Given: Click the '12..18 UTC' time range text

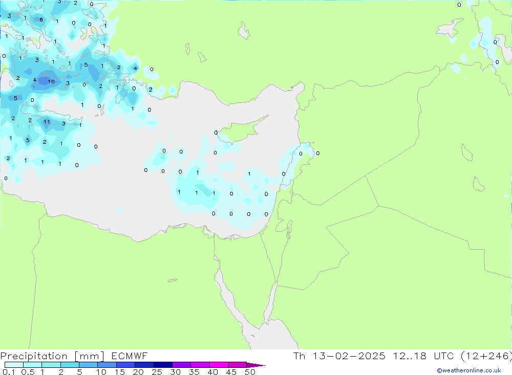Looking at the screenshot, I should point(423,356).
